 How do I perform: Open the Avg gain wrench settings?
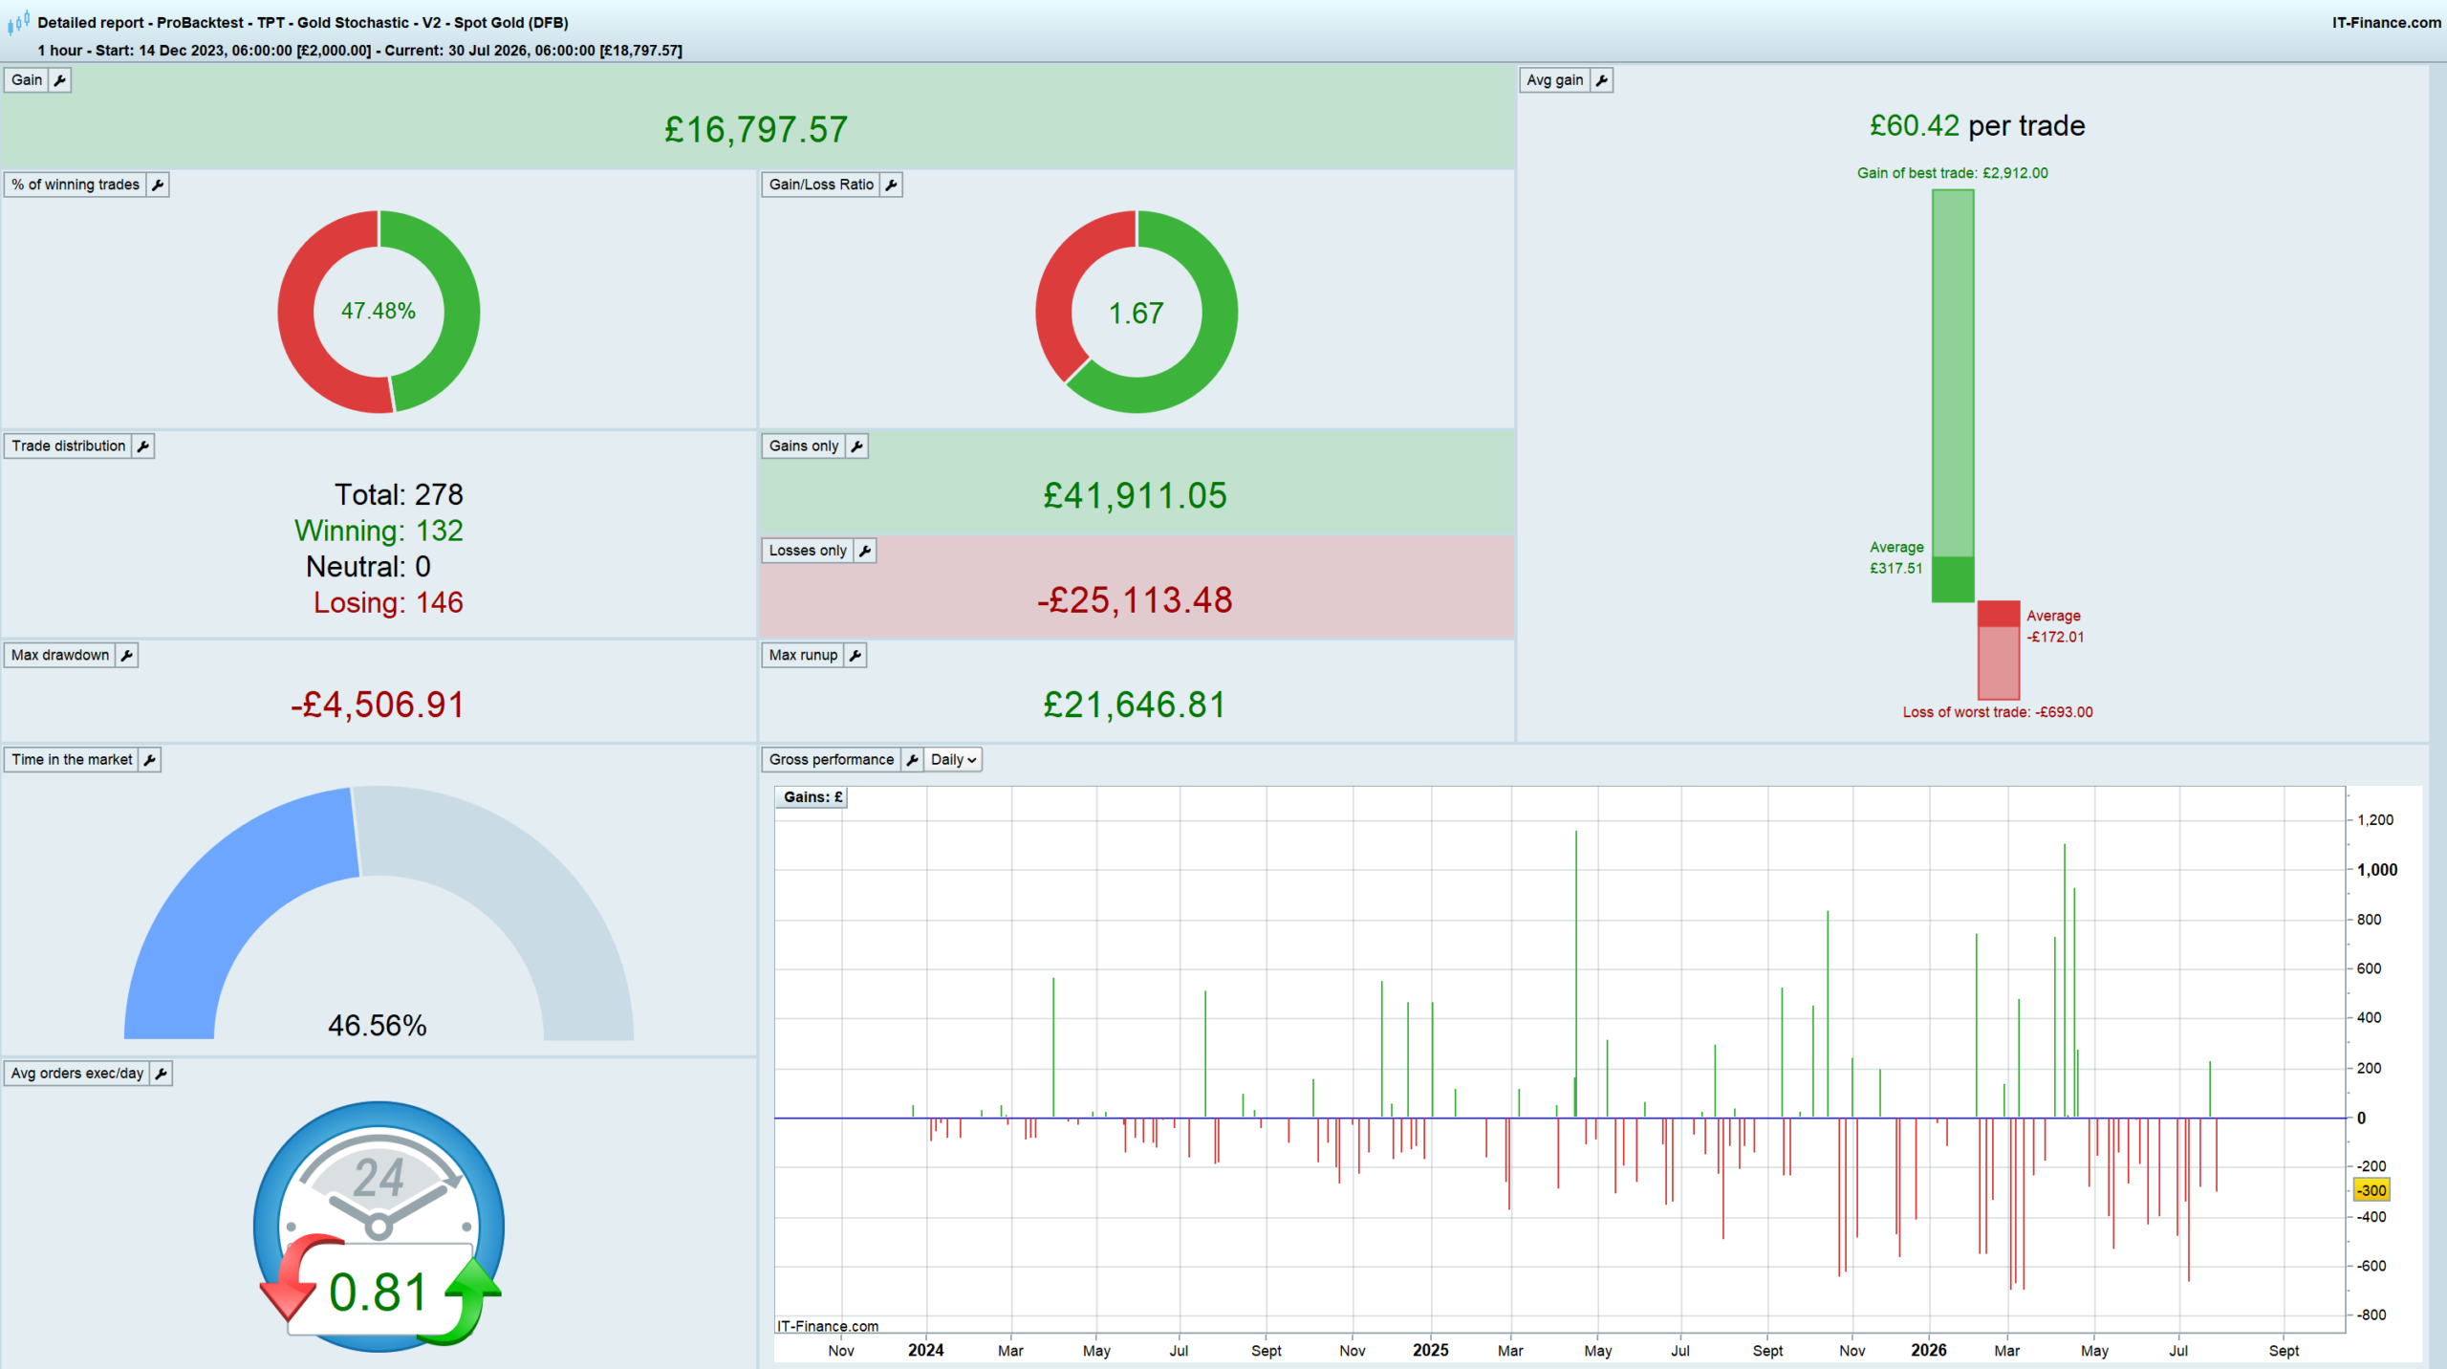tap(1602, 80)
